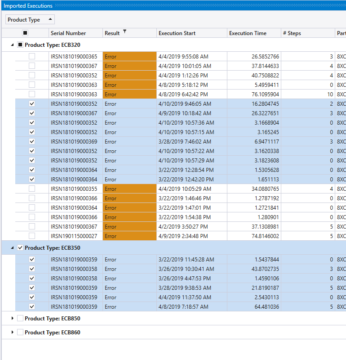Toggle the Product Type grouping sort arrow

tap(50, 19)
